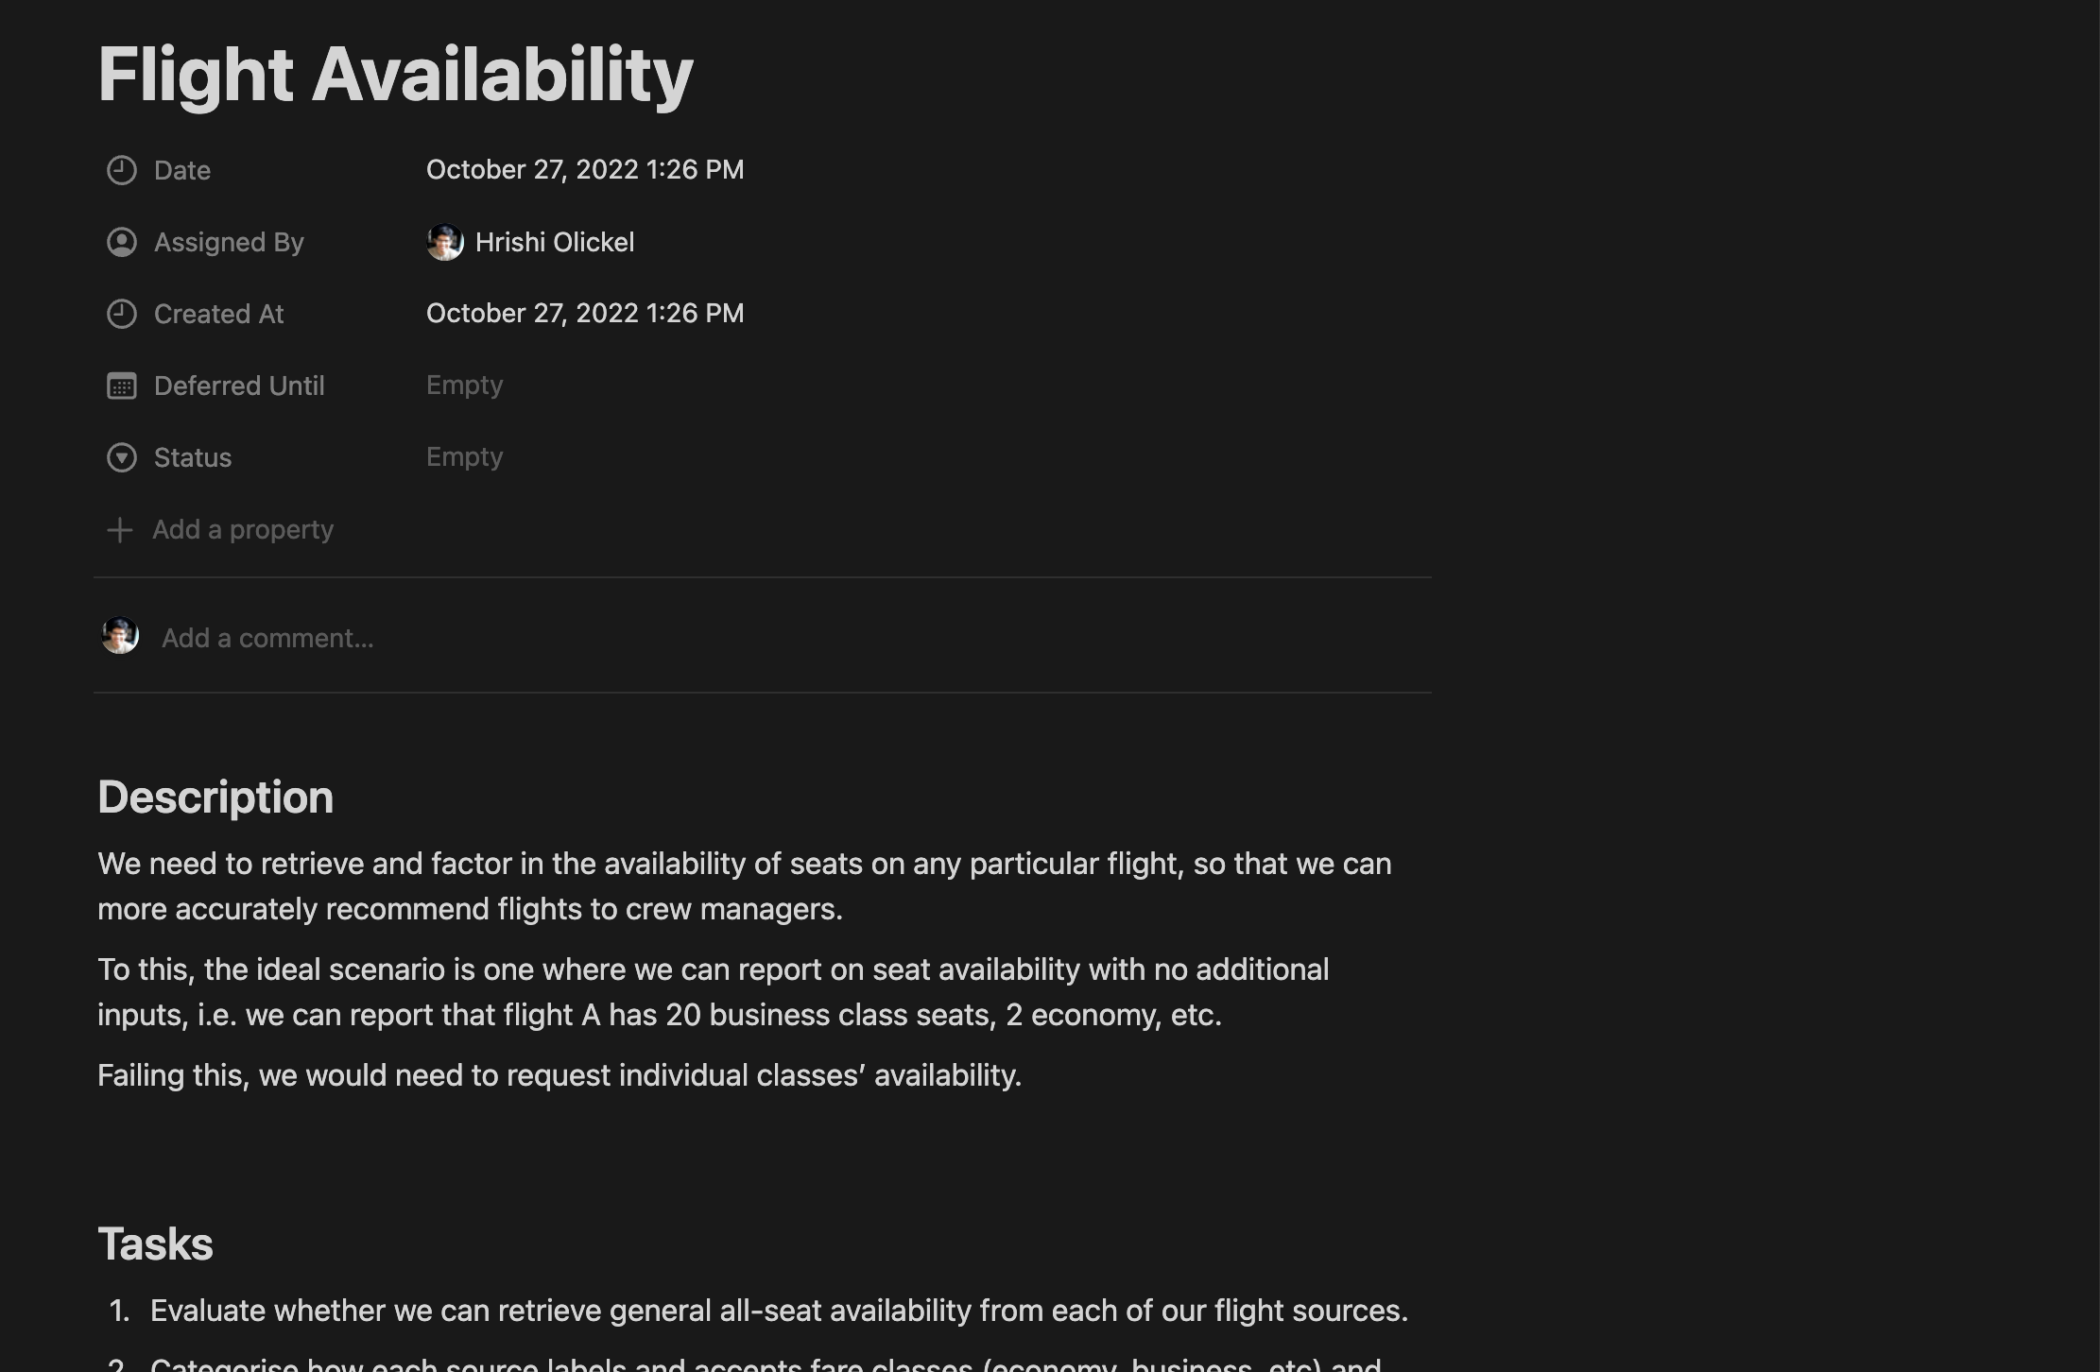Screen dimensions: 2100x1372
Task: Click the Description heading
Action: (215, 797)
